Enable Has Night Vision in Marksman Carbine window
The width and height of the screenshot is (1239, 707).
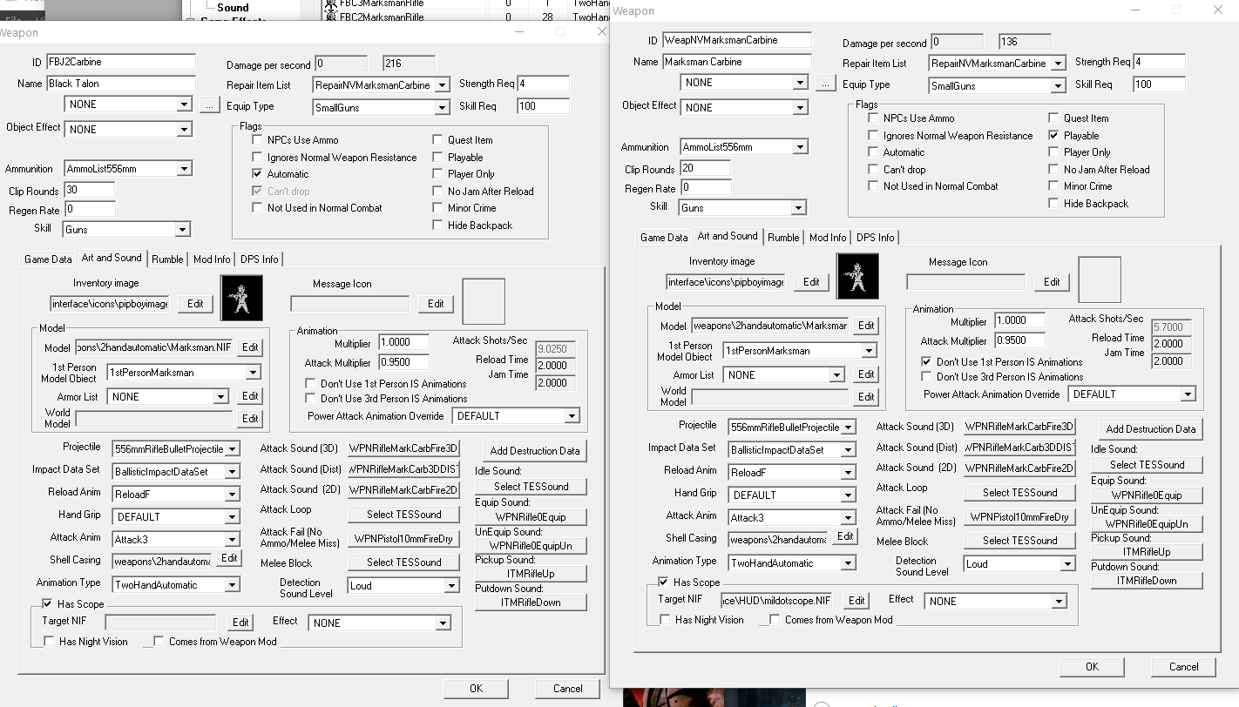click(x=665, y=620)
